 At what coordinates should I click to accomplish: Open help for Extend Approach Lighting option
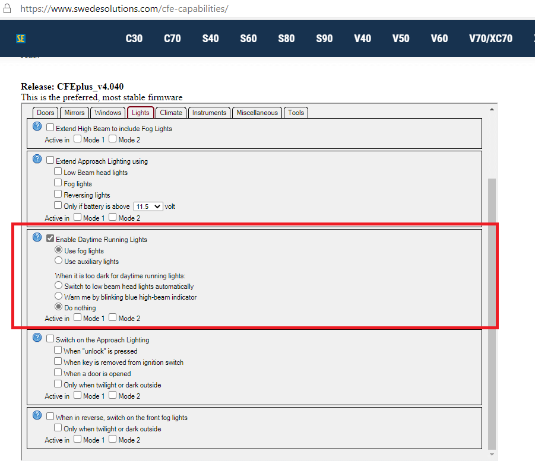coord(37,159)
